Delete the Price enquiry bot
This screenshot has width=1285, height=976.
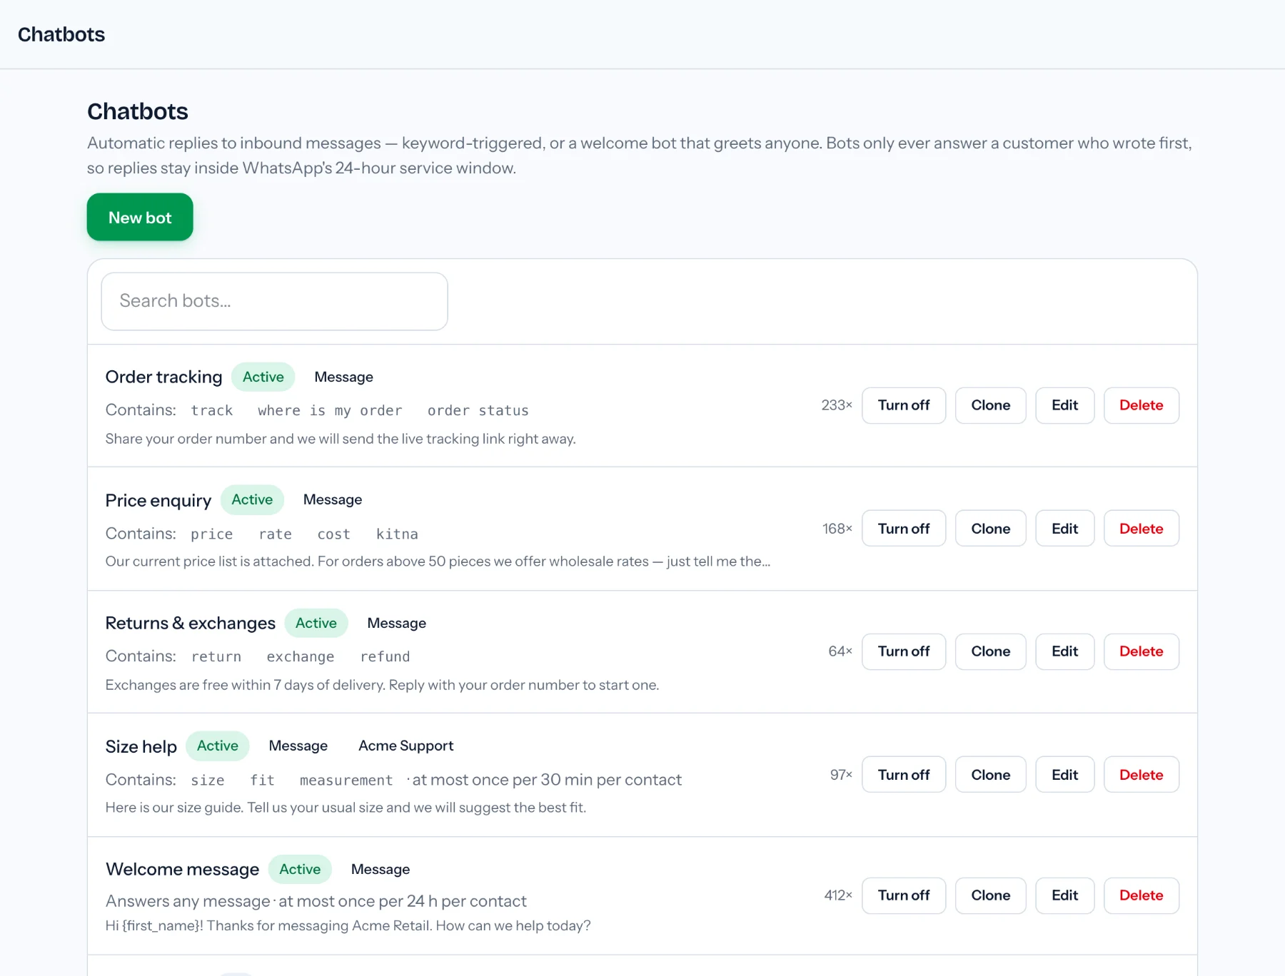(1142, 529)
